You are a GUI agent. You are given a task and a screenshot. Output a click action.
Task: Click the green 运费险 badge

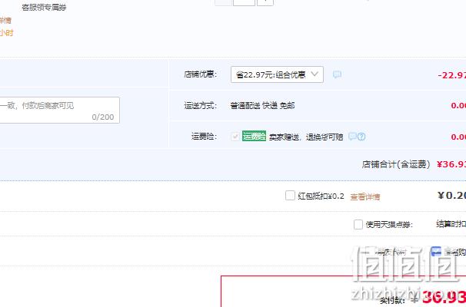click(254, 136)
